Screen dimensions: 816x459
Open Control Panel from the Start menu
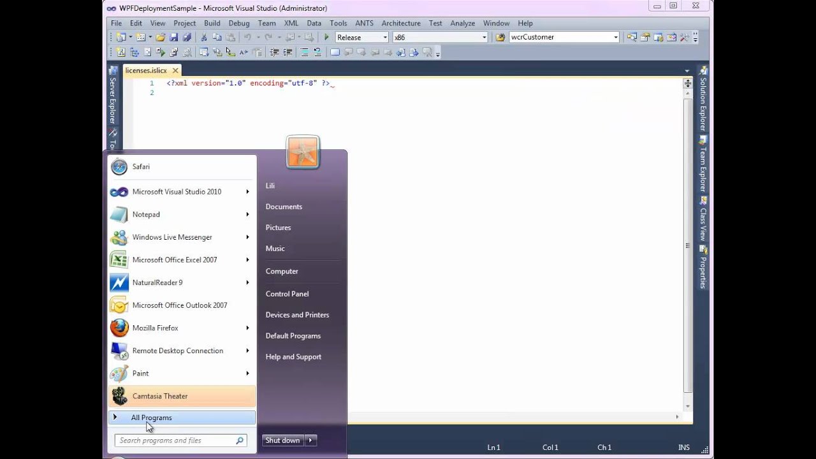click(x=287, y=294)
